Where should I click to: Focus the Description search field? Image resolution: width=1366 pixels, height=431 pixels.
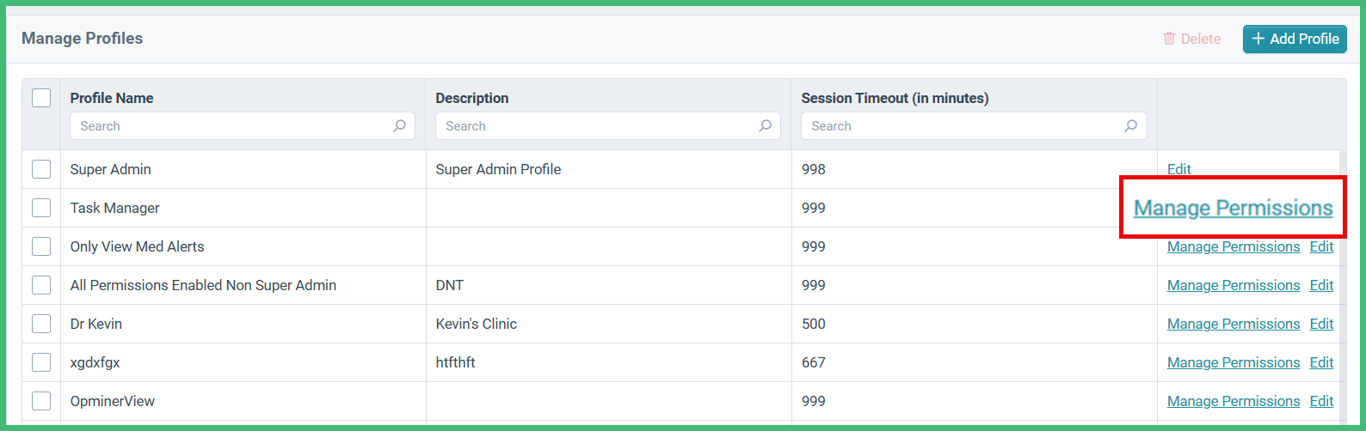[x=598, y=126]
